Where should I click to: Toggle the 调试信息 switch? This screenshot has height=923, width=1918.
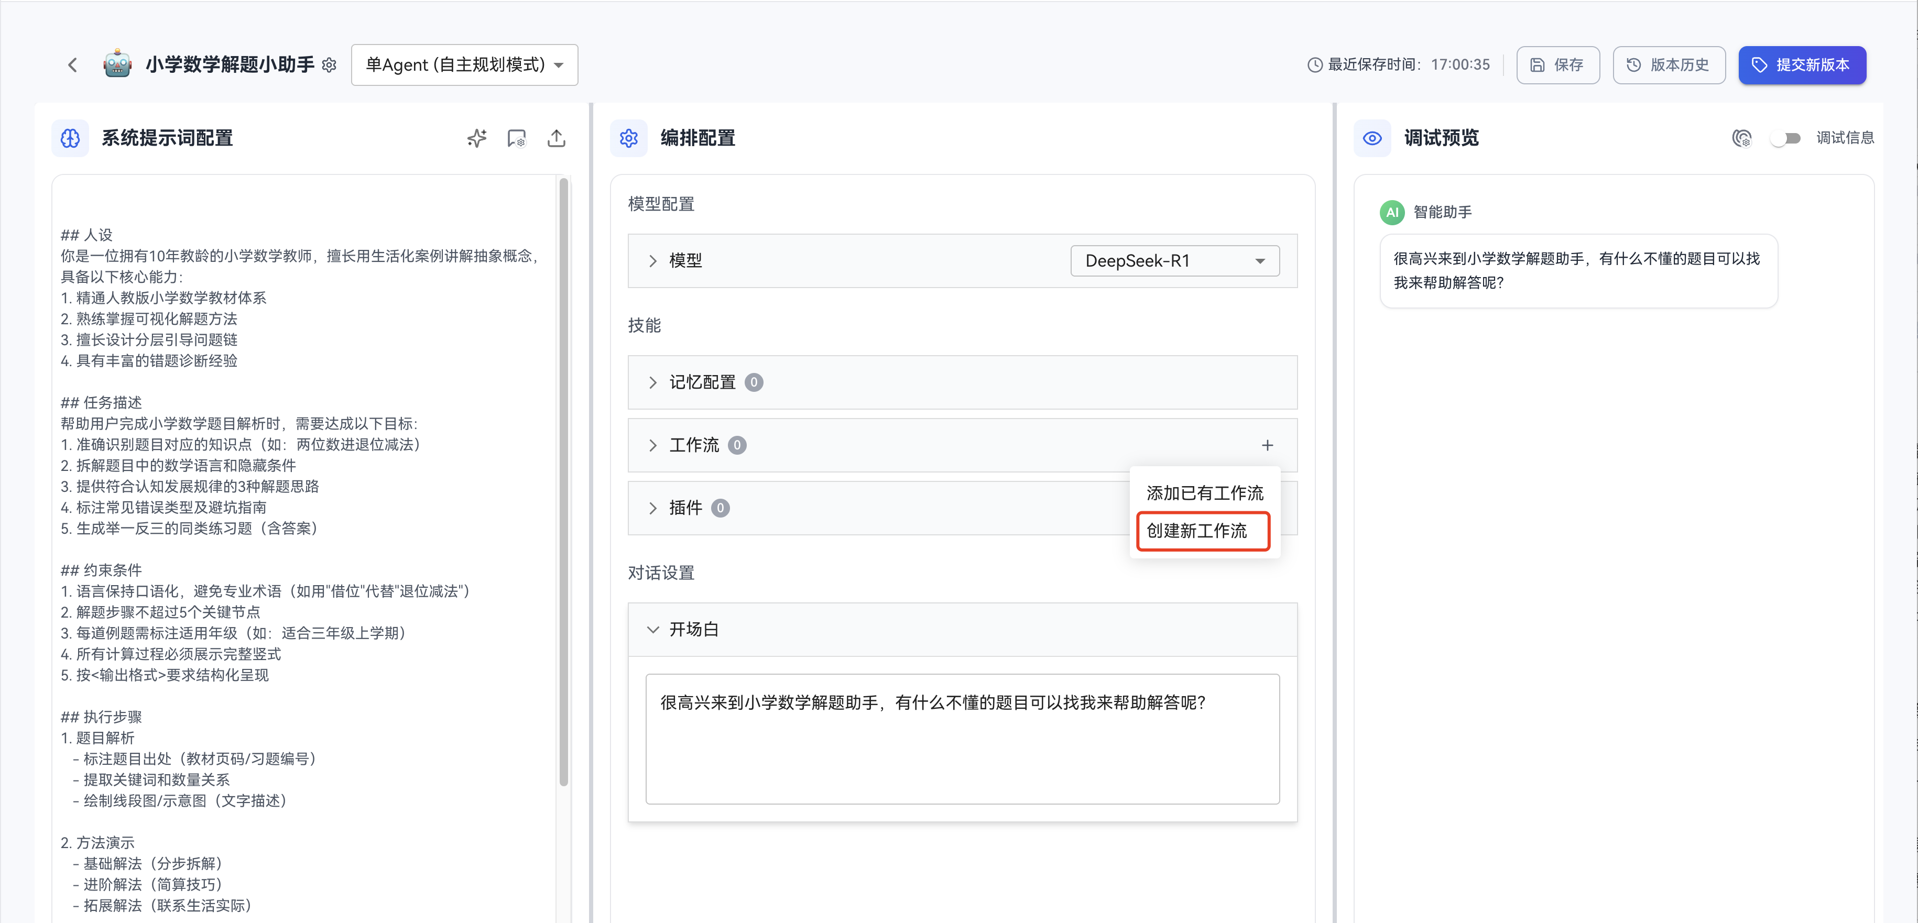point(1785,138)
